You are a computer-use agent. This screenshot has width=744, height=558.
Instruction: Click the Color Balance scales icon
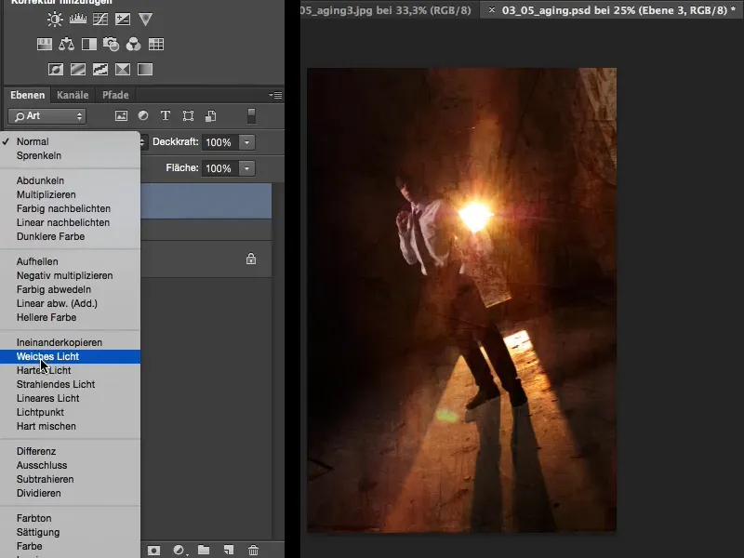[x=65, y=44]
